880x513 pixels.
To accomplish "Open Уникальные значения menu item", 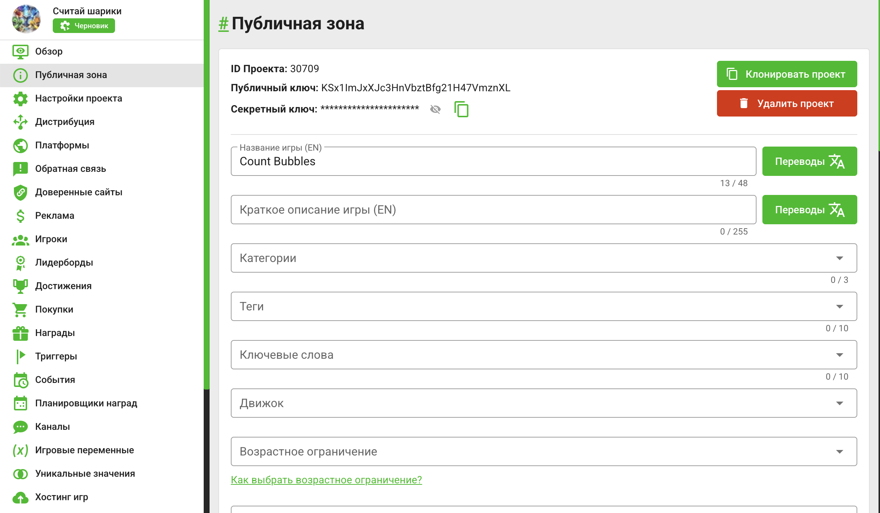I will (102, 474).
